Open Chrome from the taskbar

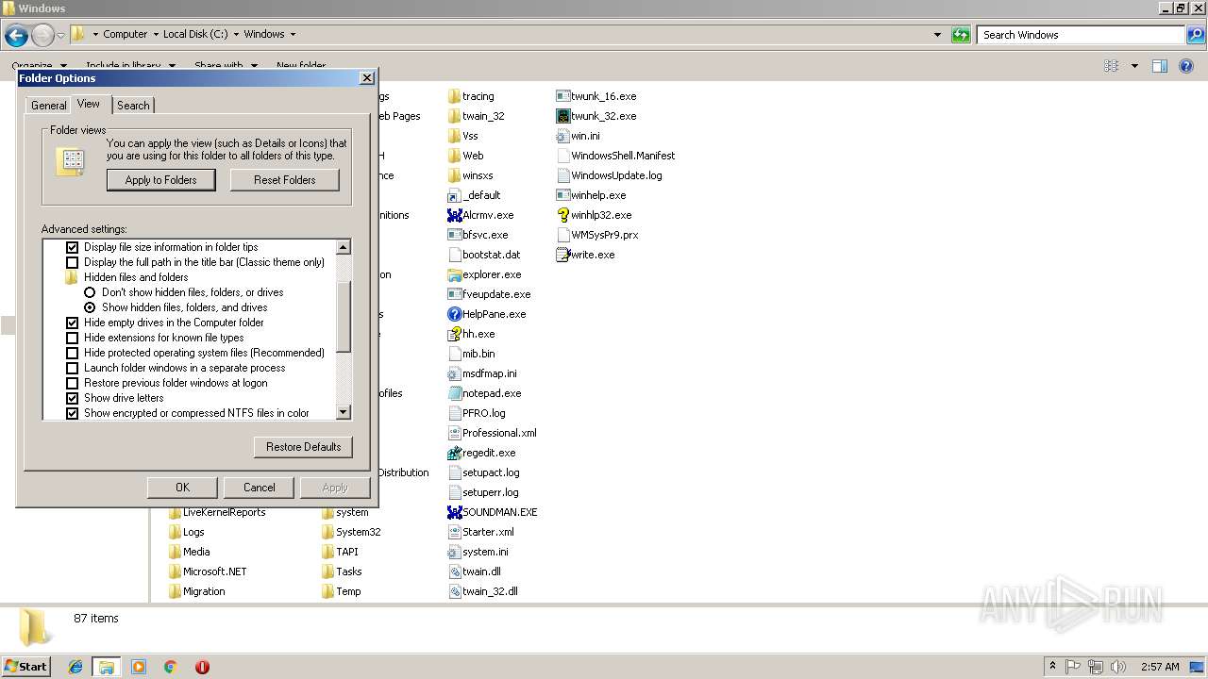tap(170, 667)
